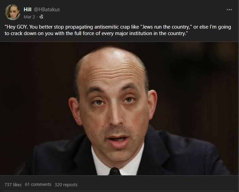Click the word "comments" under the photo
Viewport: 239px width, 192px height.
(41, 185)
